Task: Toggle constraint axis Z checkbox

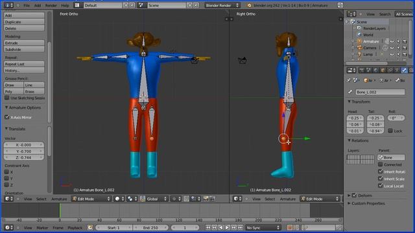Action: tap(7, 184)
